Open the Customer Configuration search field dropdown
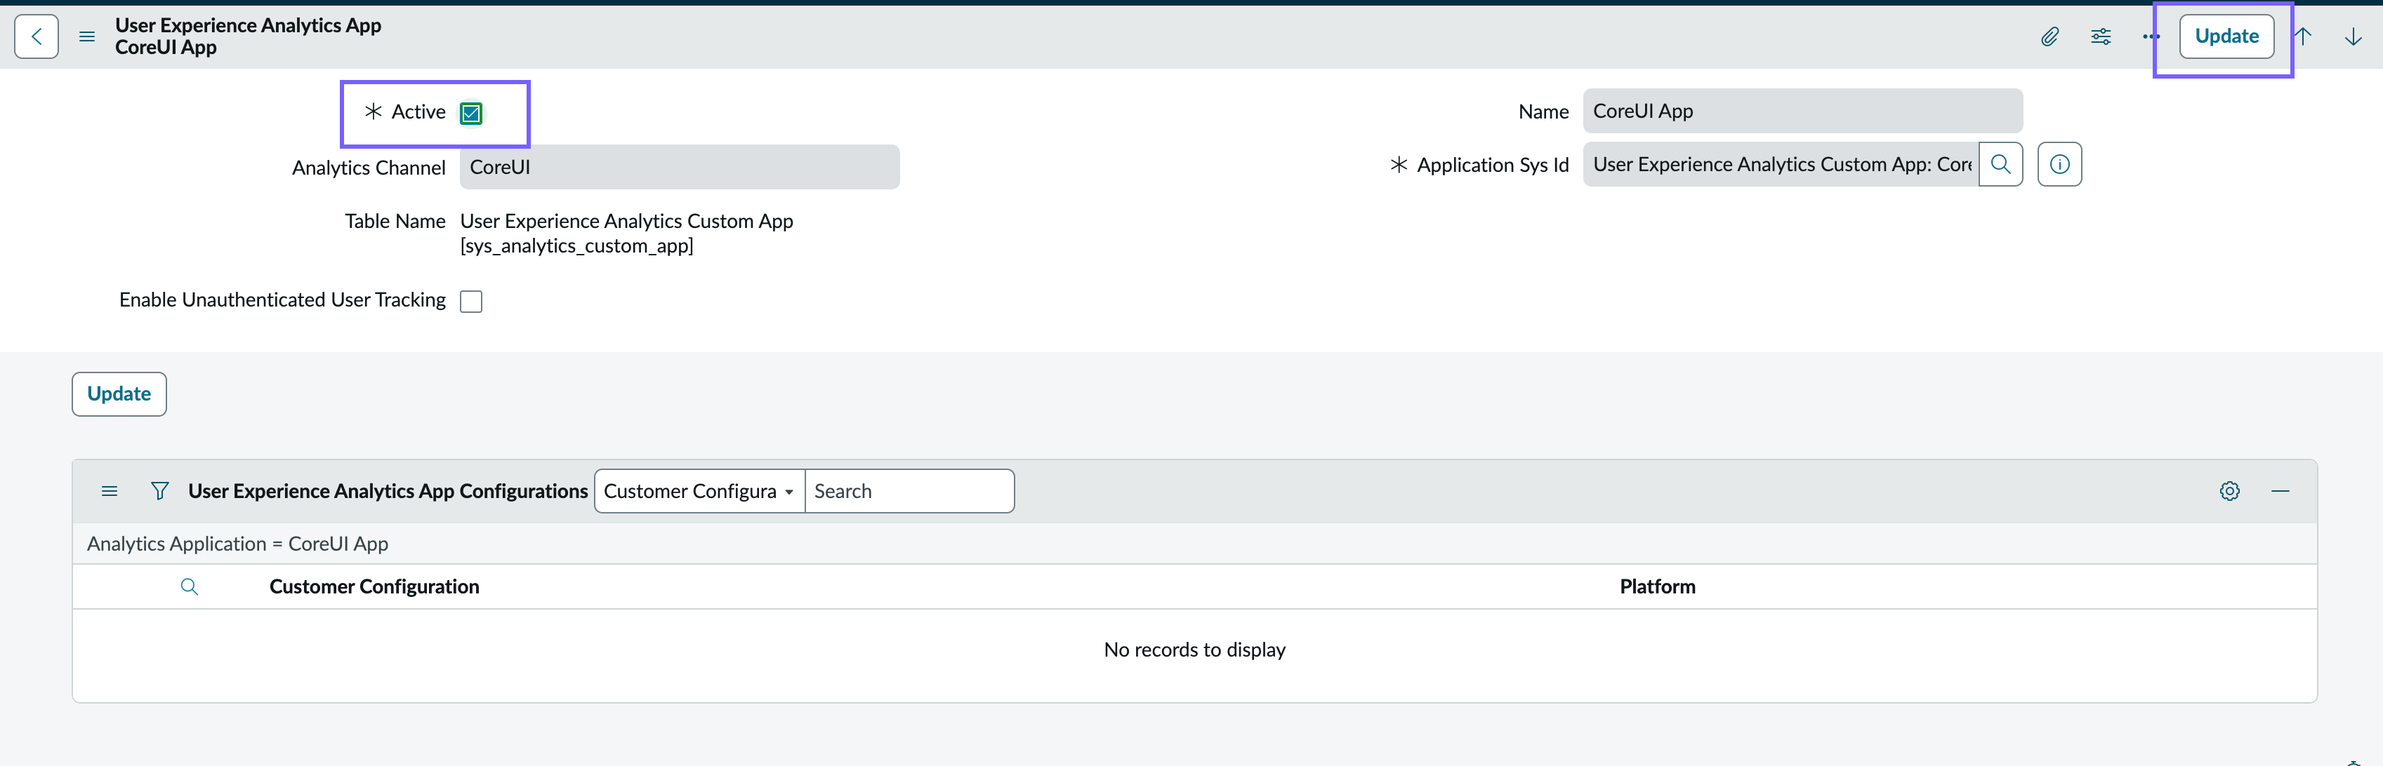 click(699, 492)
